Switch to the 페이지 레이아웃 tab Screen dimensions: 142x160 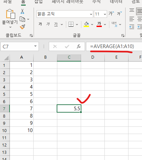point(68,2)
